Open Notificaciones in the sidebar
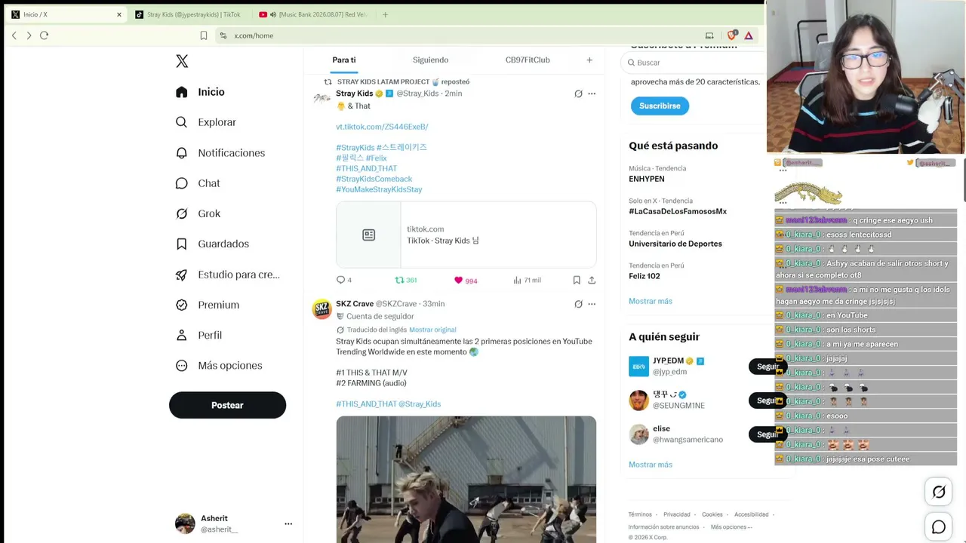The height and width of the screenshot is (543, 966). point(220,153)
